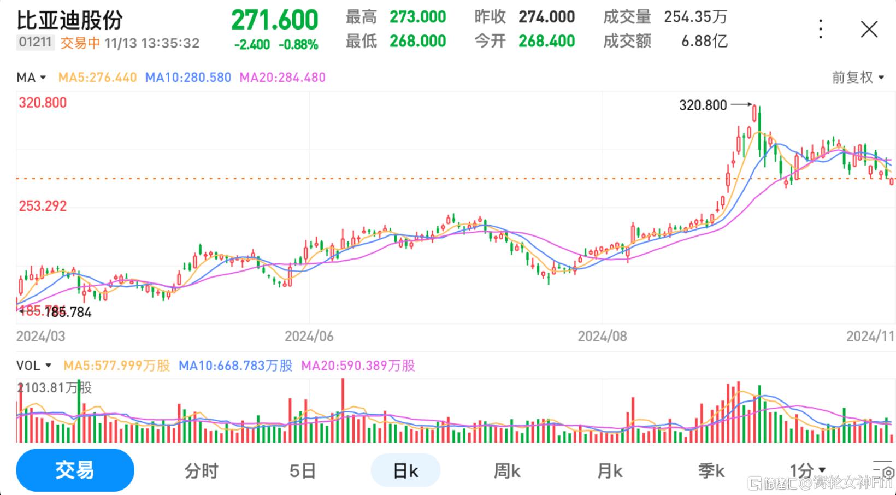Screen dimensions: 896x495
Task: Select the 5日 chart tab
Action: click(302, 470)
